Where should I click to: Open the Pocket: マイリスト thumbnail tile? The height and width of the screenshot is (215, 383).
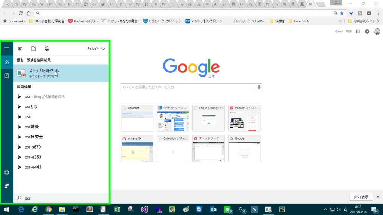244,118
